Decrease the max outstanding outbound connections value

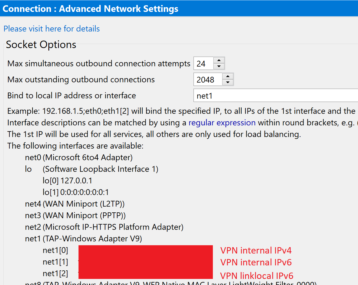point(228,82)
